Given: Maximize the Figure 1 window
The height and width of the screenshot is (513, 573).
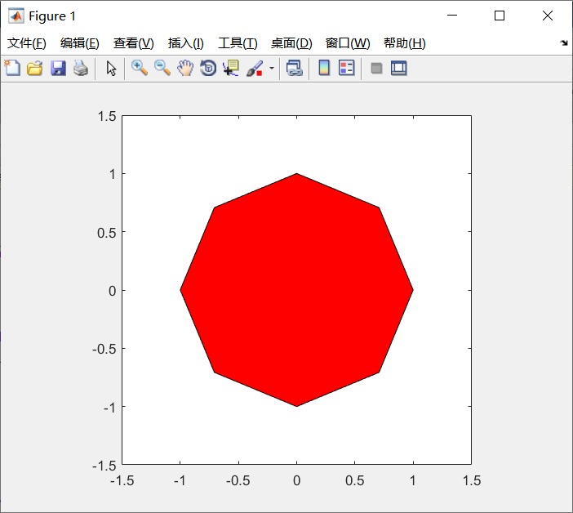Looking at the screenshot, I should pos(500,16).
